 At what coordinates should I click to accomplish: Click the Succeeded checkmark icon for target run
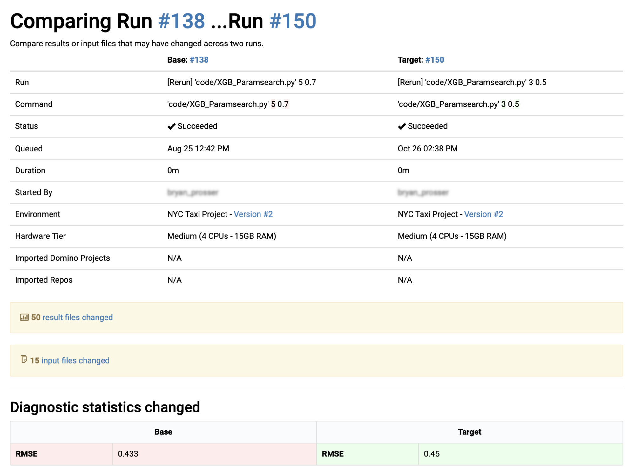[x=402, y=126]
